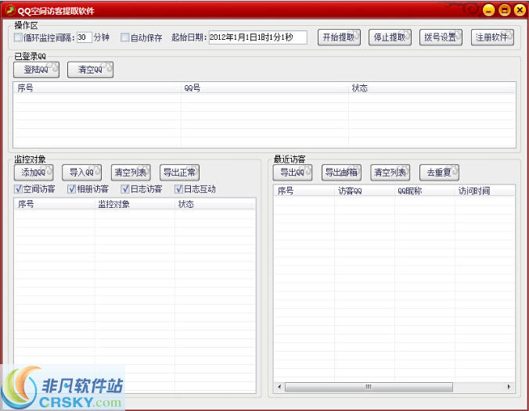The width and height of the screenshot is (529, 411).
Task: Click the 序号 column in 已登录QQ table
Action: click(x=97, y=88)
